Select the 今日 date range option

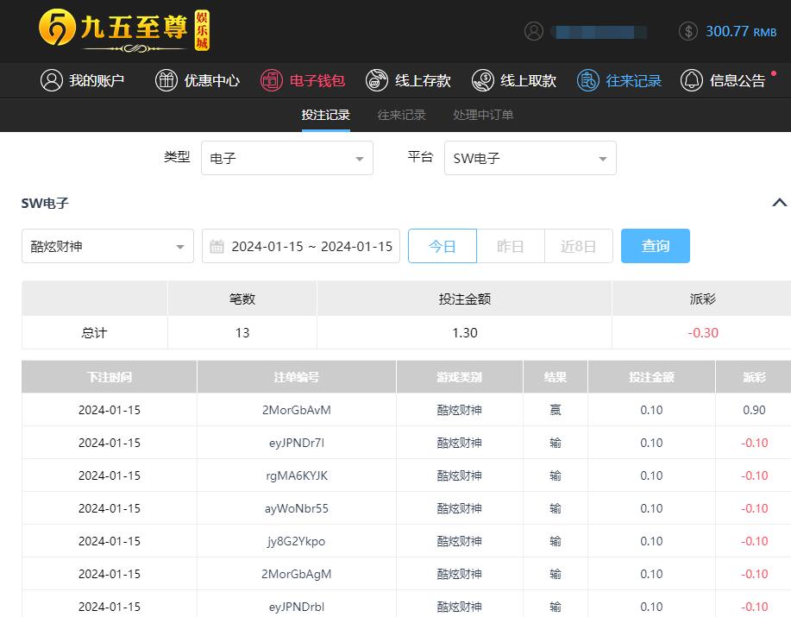(x=442, y=246)
